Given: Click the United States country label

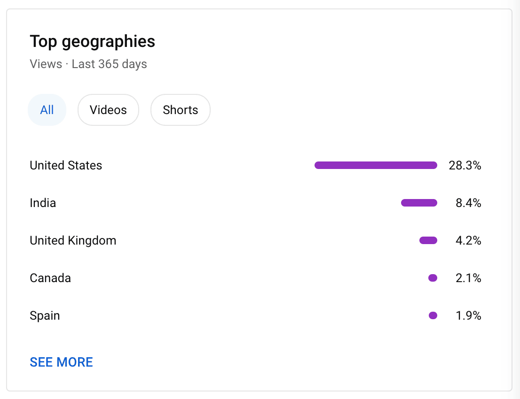Looking at the screenshot, I should pos(66,165).
